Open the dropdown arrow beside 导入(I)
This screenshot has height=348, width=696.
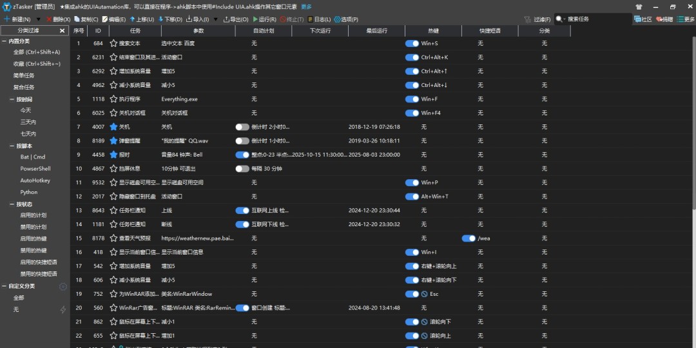point(216,19)
